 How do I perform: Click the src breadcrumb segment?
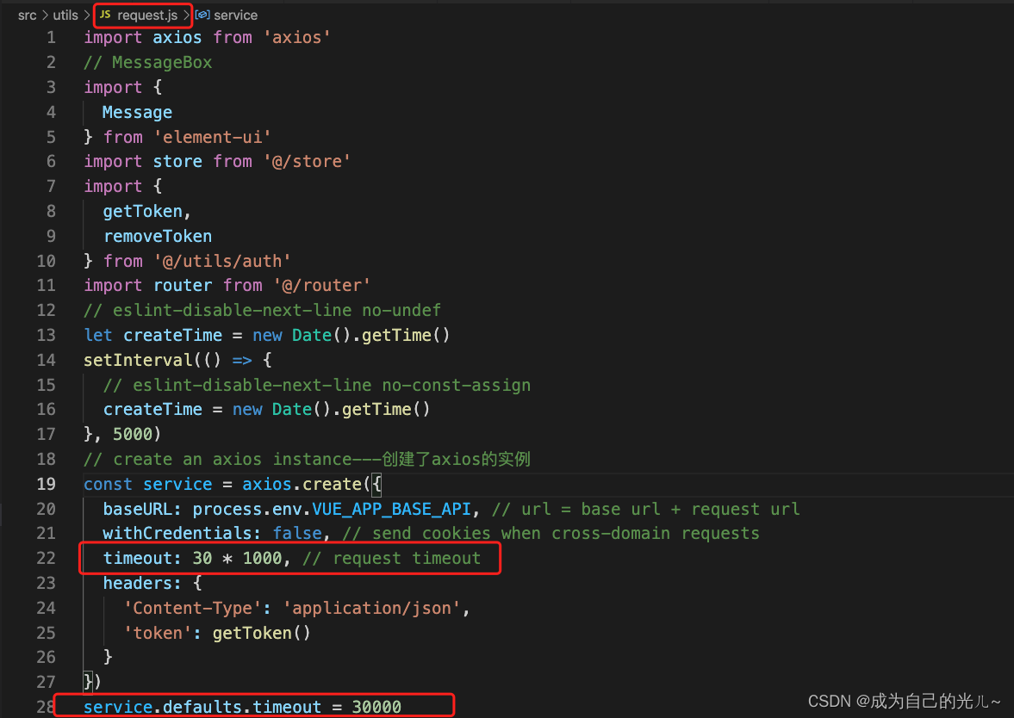(28, 15)
